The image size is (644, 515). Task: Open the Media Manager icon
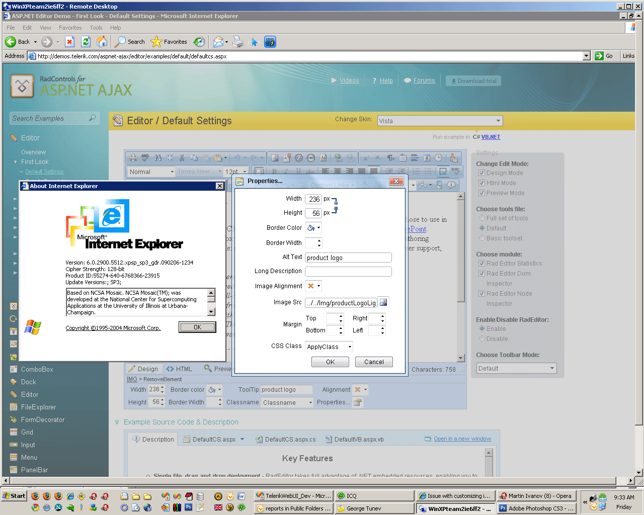tap(311, 158)
